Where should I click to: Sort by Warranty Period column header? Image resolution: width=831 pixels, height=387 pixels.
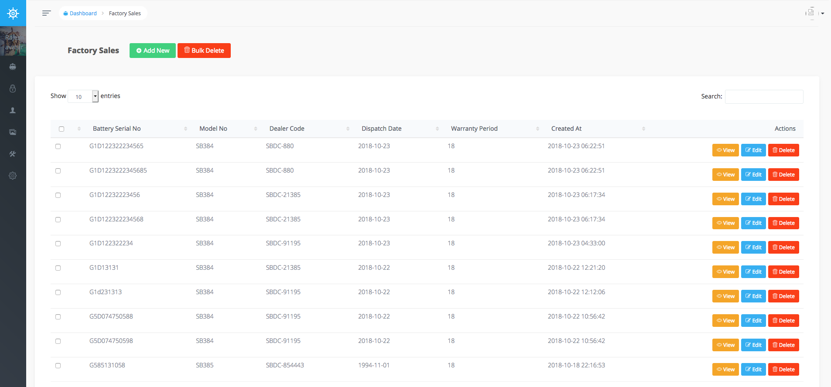pyautogui.click(x=494, y=129)
